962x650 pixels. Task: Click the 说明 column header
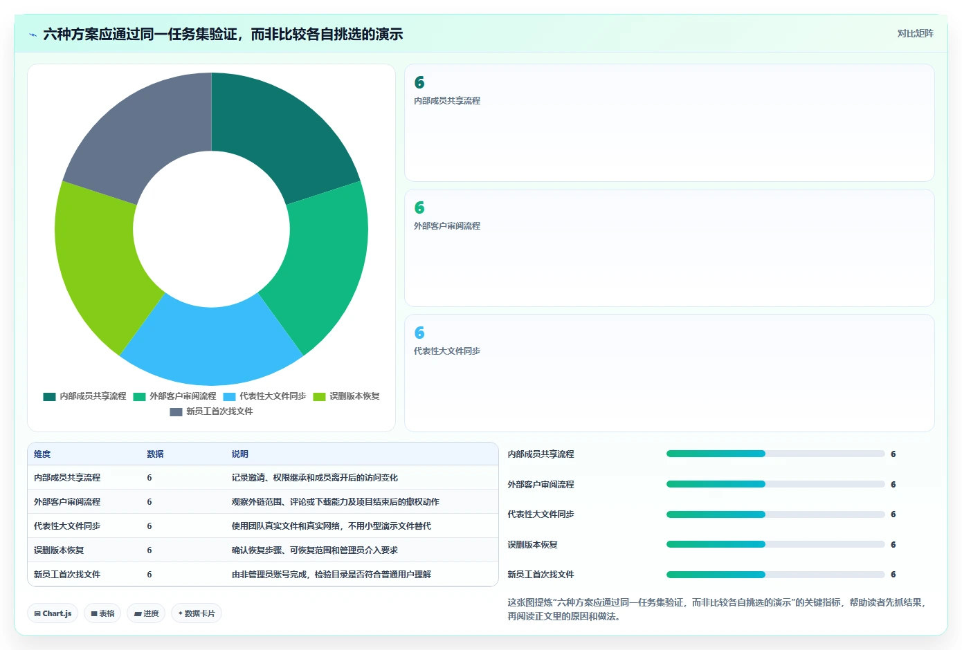tap(239, 454)
